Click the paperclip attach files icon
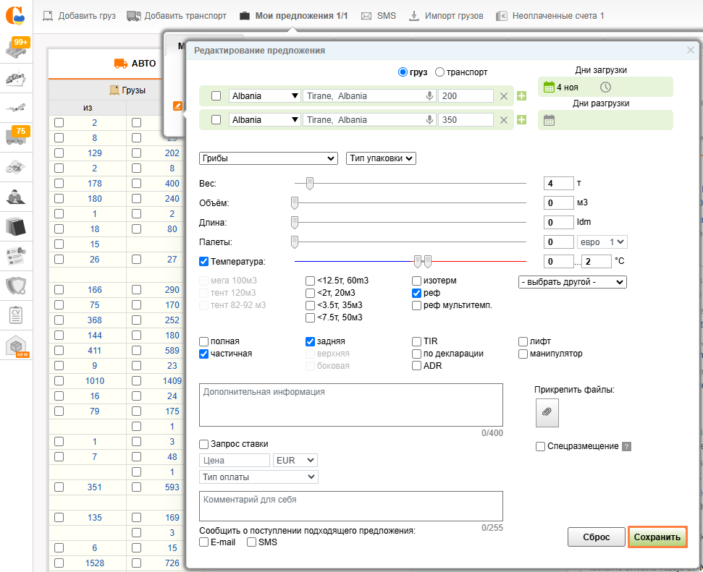This screenshot has width=703, height=572. pos(547,412)
